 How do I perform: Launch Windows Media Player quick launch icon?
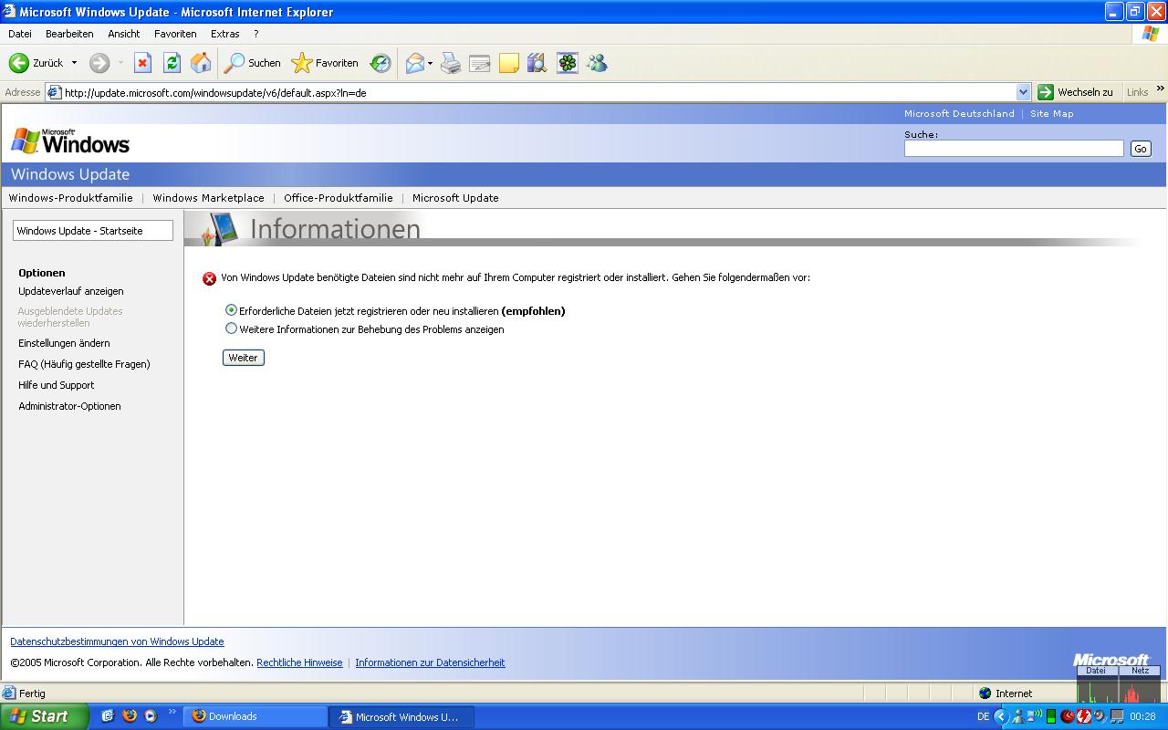tap(151, 716)
